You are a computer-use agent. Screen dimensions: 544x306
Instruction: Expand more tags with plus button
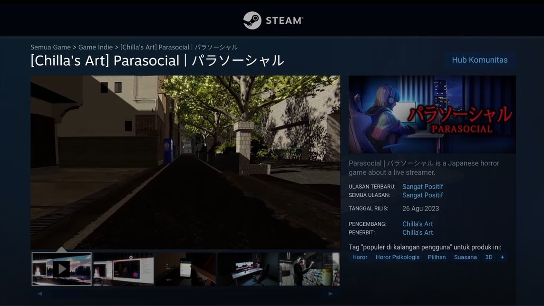tap(502, 257)
